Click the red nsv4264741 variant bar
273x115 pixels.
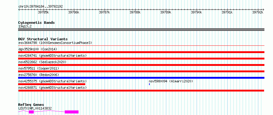pyautogui.click(x=141, y=59)
